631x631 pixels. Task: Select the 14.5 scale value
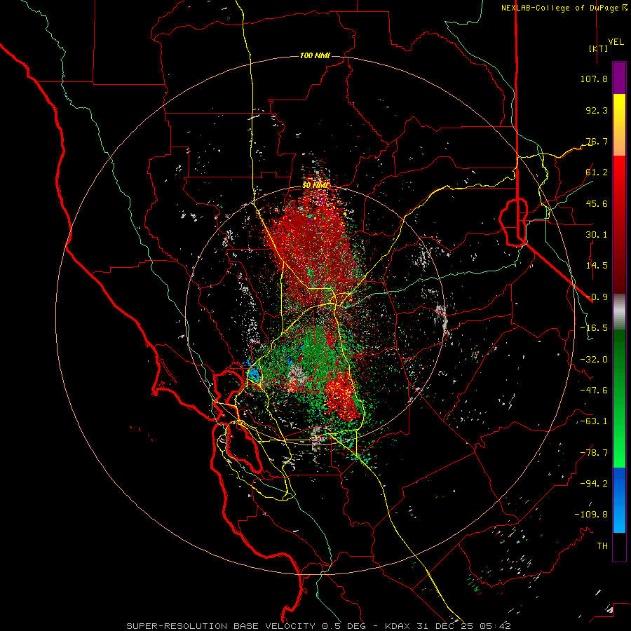point(597,266)
